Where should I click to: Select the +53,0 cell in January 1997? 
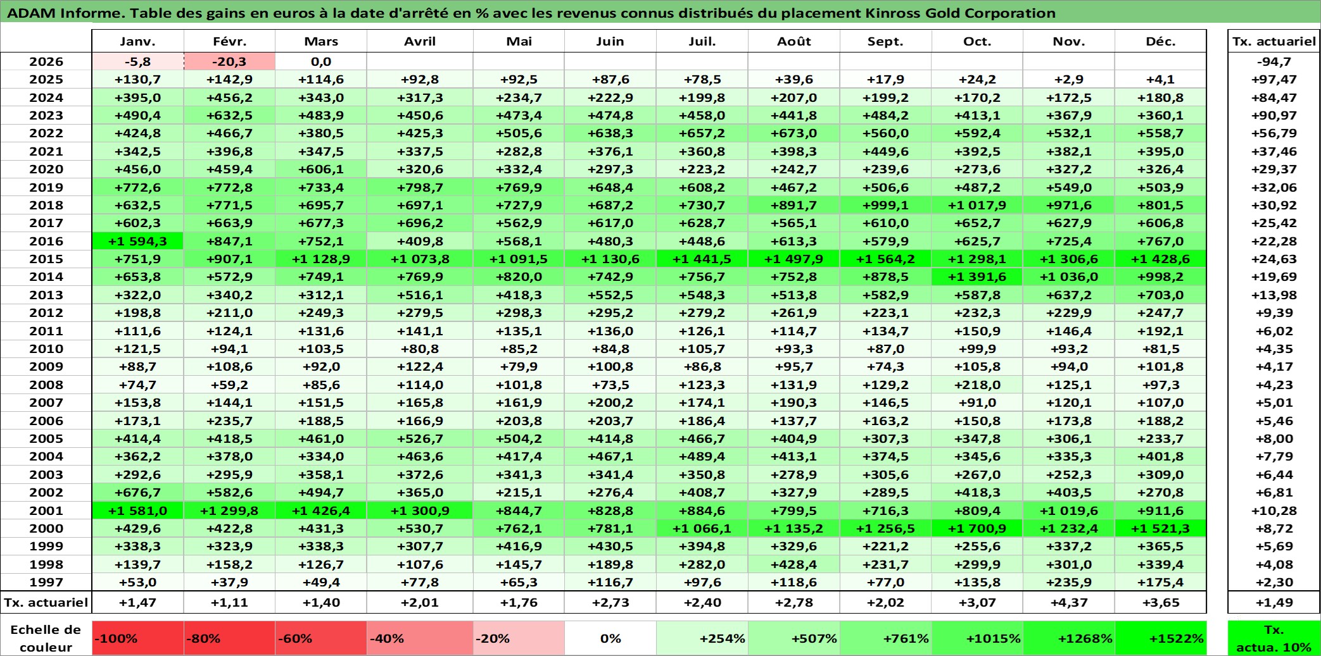pos(137,582)
